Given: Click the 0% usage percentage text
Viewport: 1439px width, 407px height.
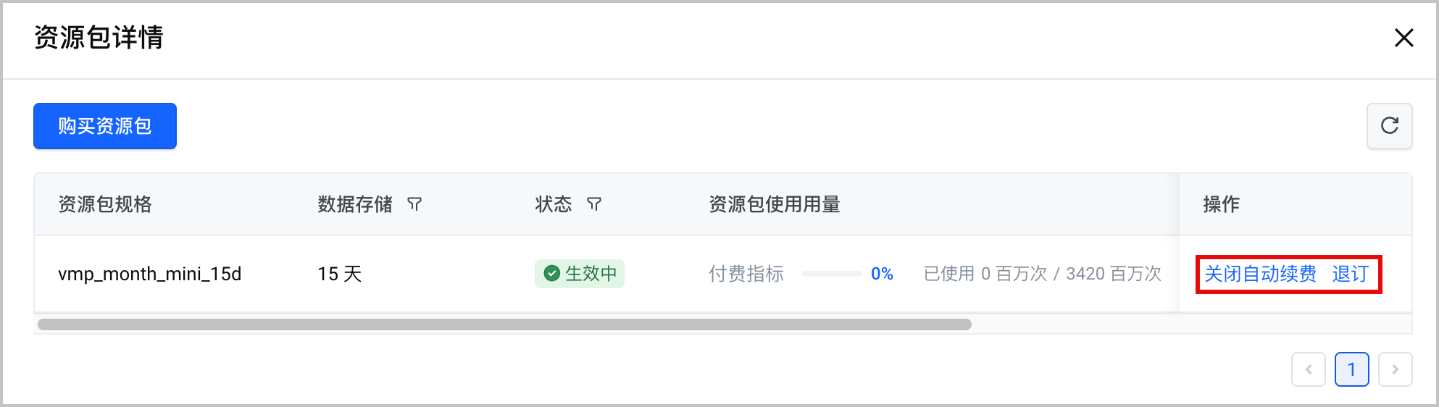Looking at the screenshot, I should pos(882,274).
